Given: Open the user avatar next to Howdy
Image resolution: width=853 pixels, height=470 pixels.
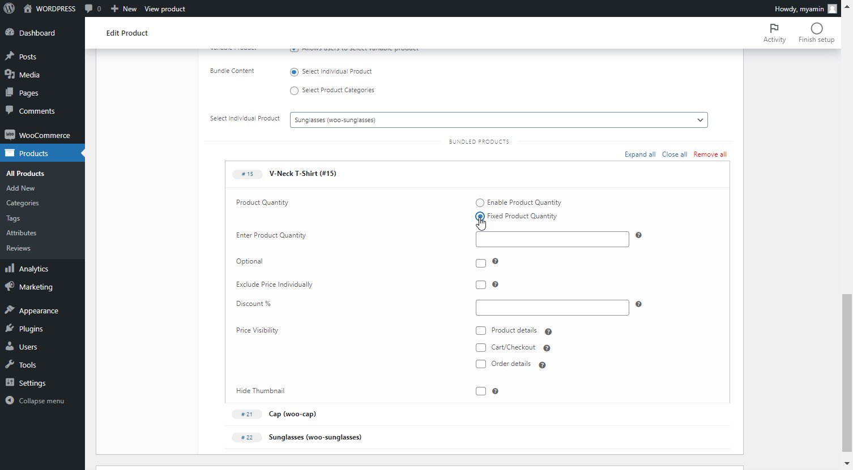Looking at the screenshot, I should [x=832, y=8].
